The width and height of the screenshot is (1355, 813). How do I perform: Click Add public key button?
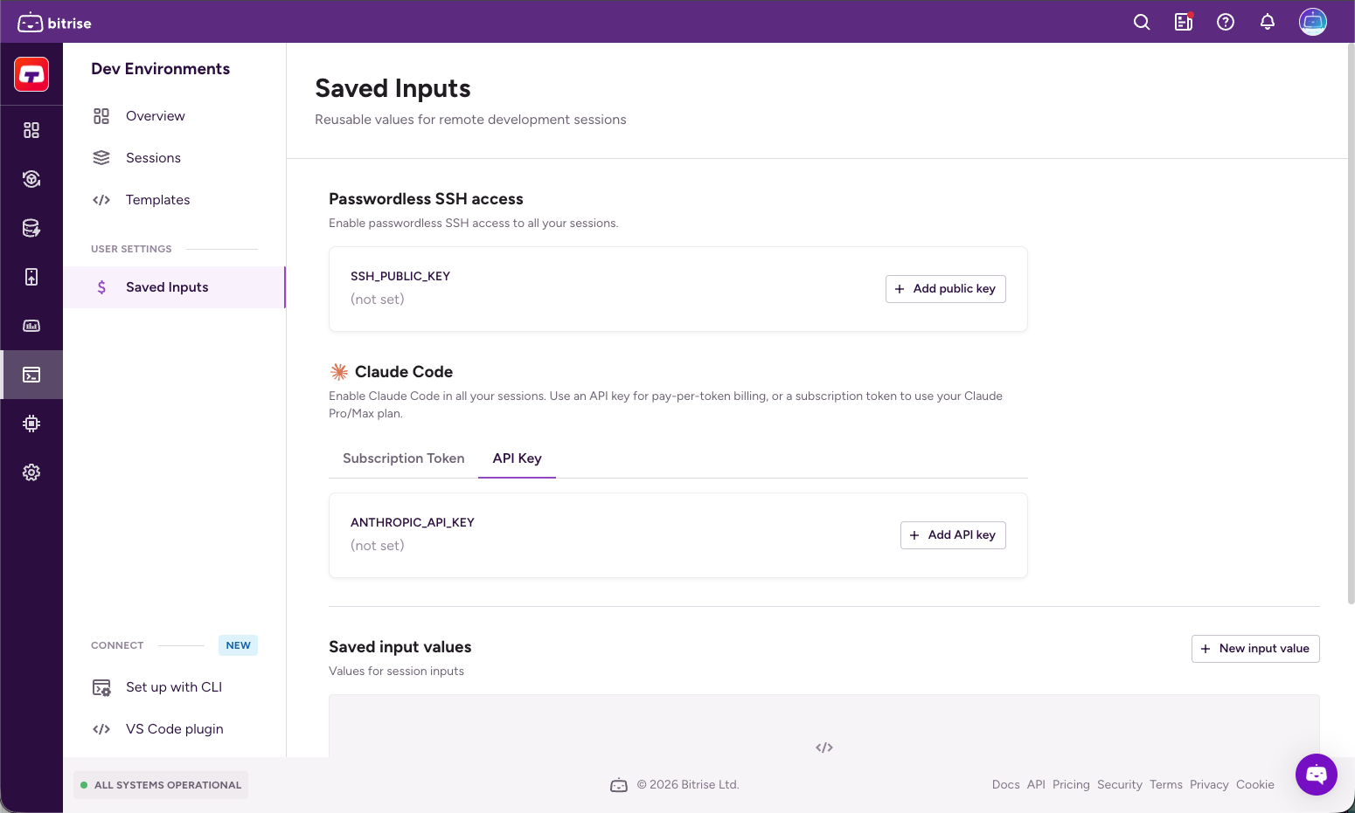click(946, 289)
